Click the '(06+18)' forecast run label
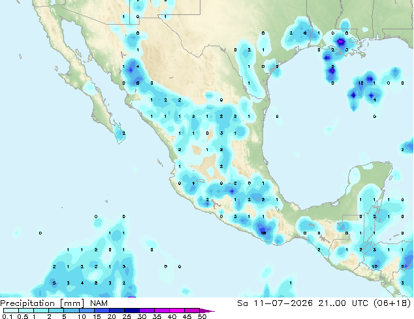The image size is (414, 319). coord(392,303)
